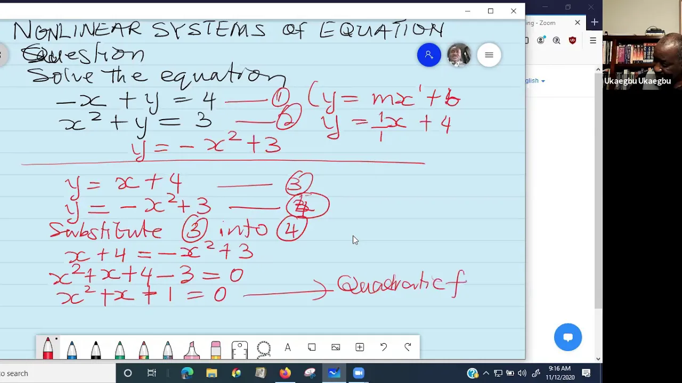This screenshot has width=682, height=383.
Task: Click the uBlock Origin extension icon
Action: [573, 40]
